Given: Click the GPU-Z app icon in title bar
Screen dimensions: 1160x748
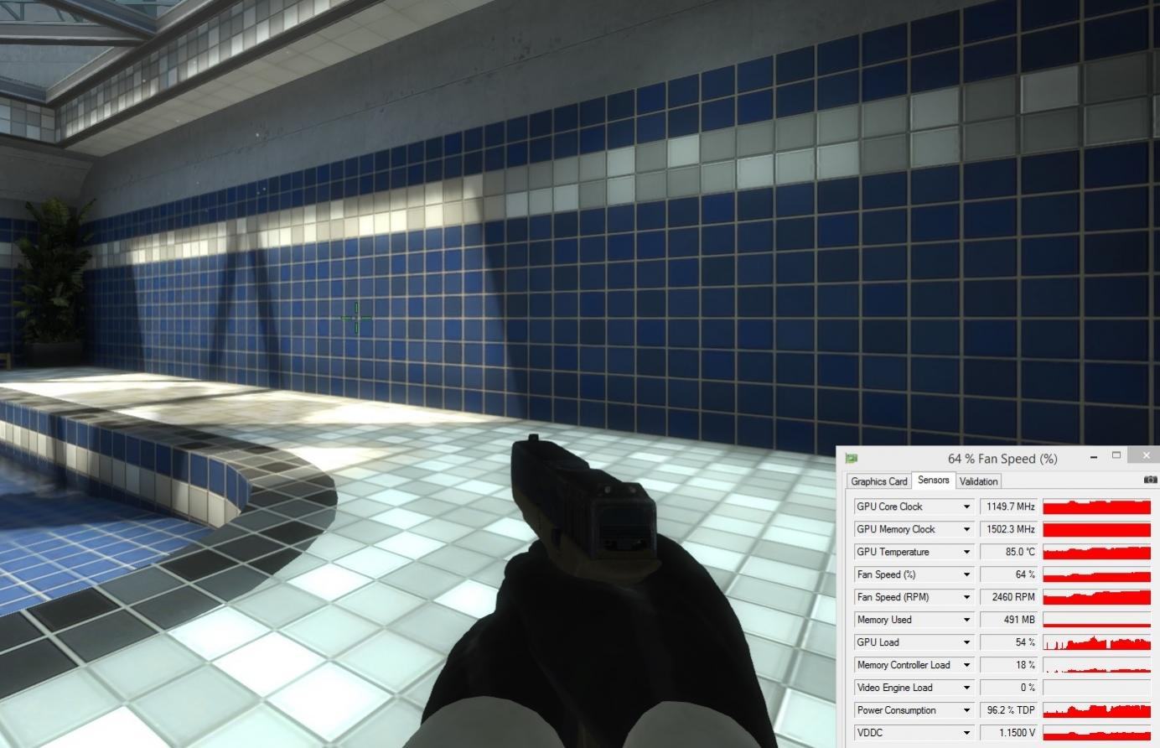Looking at the screenshot, I should click(852, 459).
